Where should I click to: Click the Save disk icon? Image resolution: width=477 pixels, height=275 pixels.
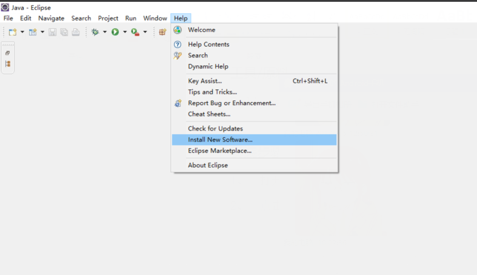(52, 32)
